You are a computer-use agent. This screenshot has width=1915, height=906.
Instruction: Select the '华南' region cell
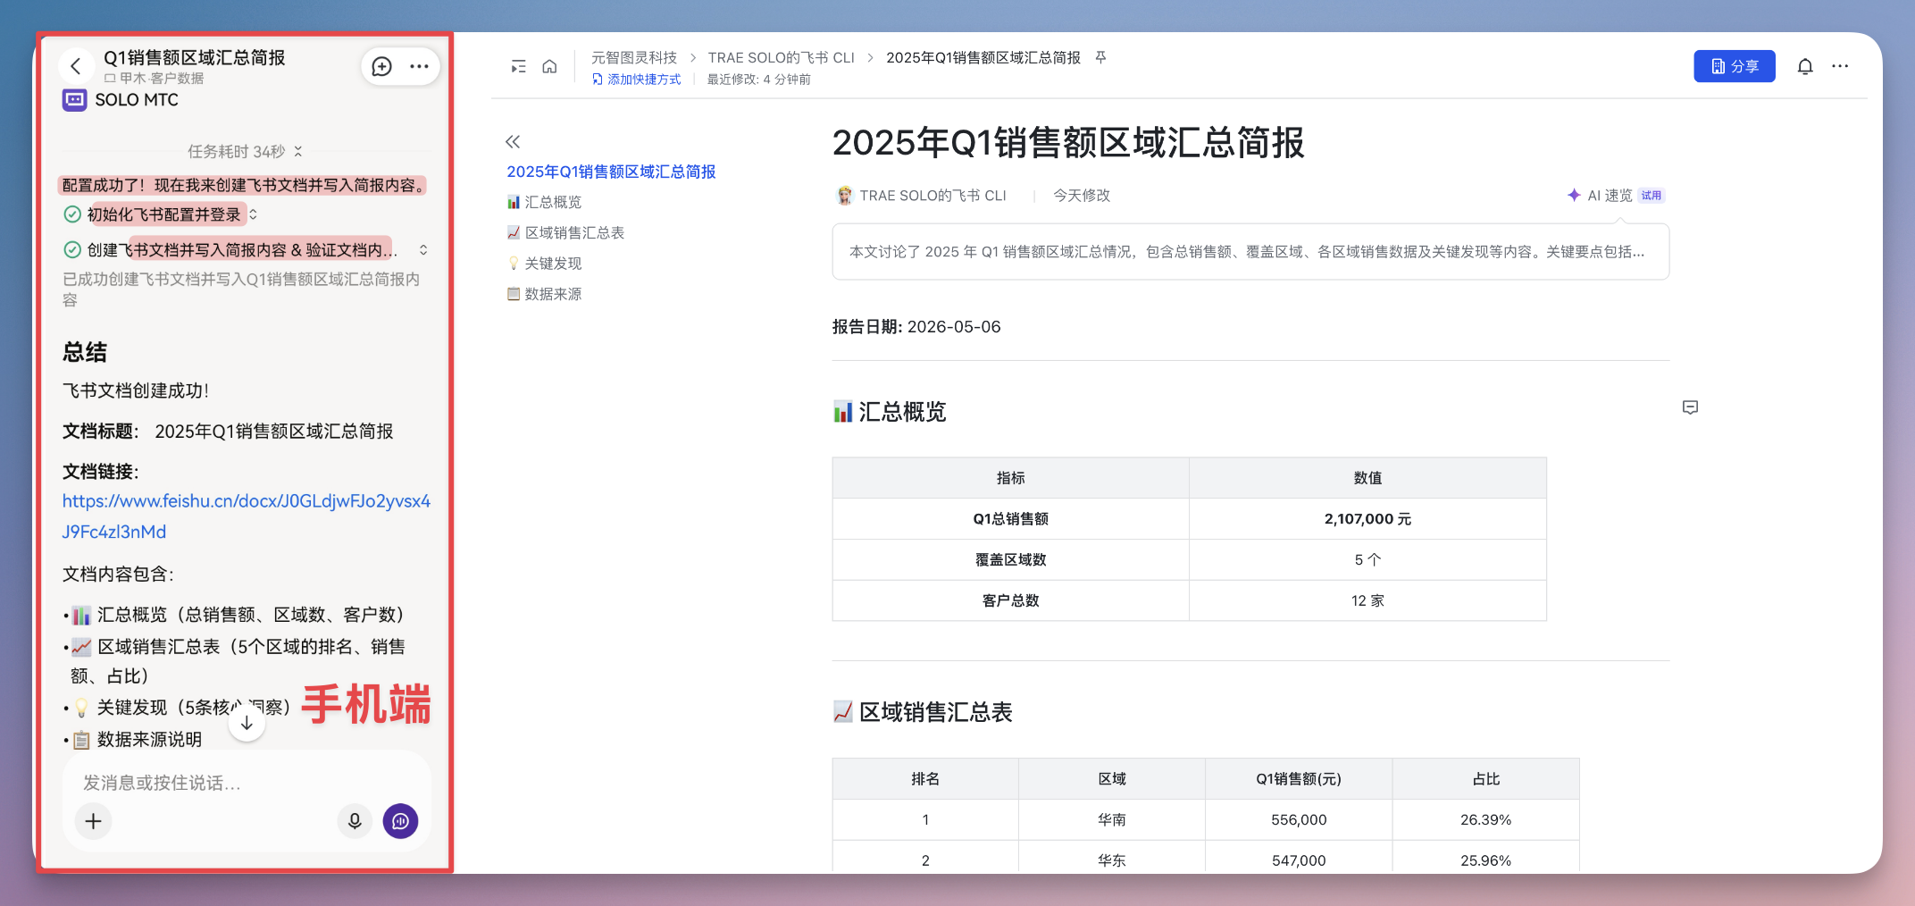click(1112, 819)
